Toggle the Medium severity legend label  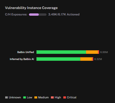tap(43, 97)
